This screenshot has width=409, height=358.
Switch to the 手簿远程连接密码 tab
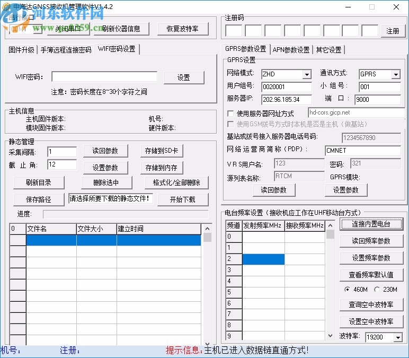pyautogui.click(x=66, y=50)
